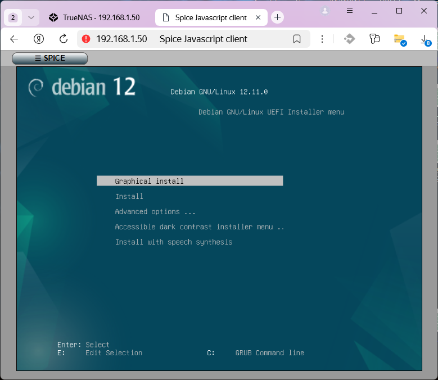The width and height of the screenshot is (438, 380).
Task: Click the 'Debian GNU/Linux 12.11.0' version text
Action: pyautogui.click(x=219, y=92)
